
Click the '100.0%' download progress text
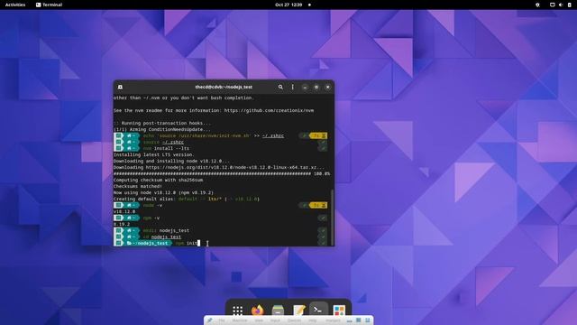click(x=322, y=173)
